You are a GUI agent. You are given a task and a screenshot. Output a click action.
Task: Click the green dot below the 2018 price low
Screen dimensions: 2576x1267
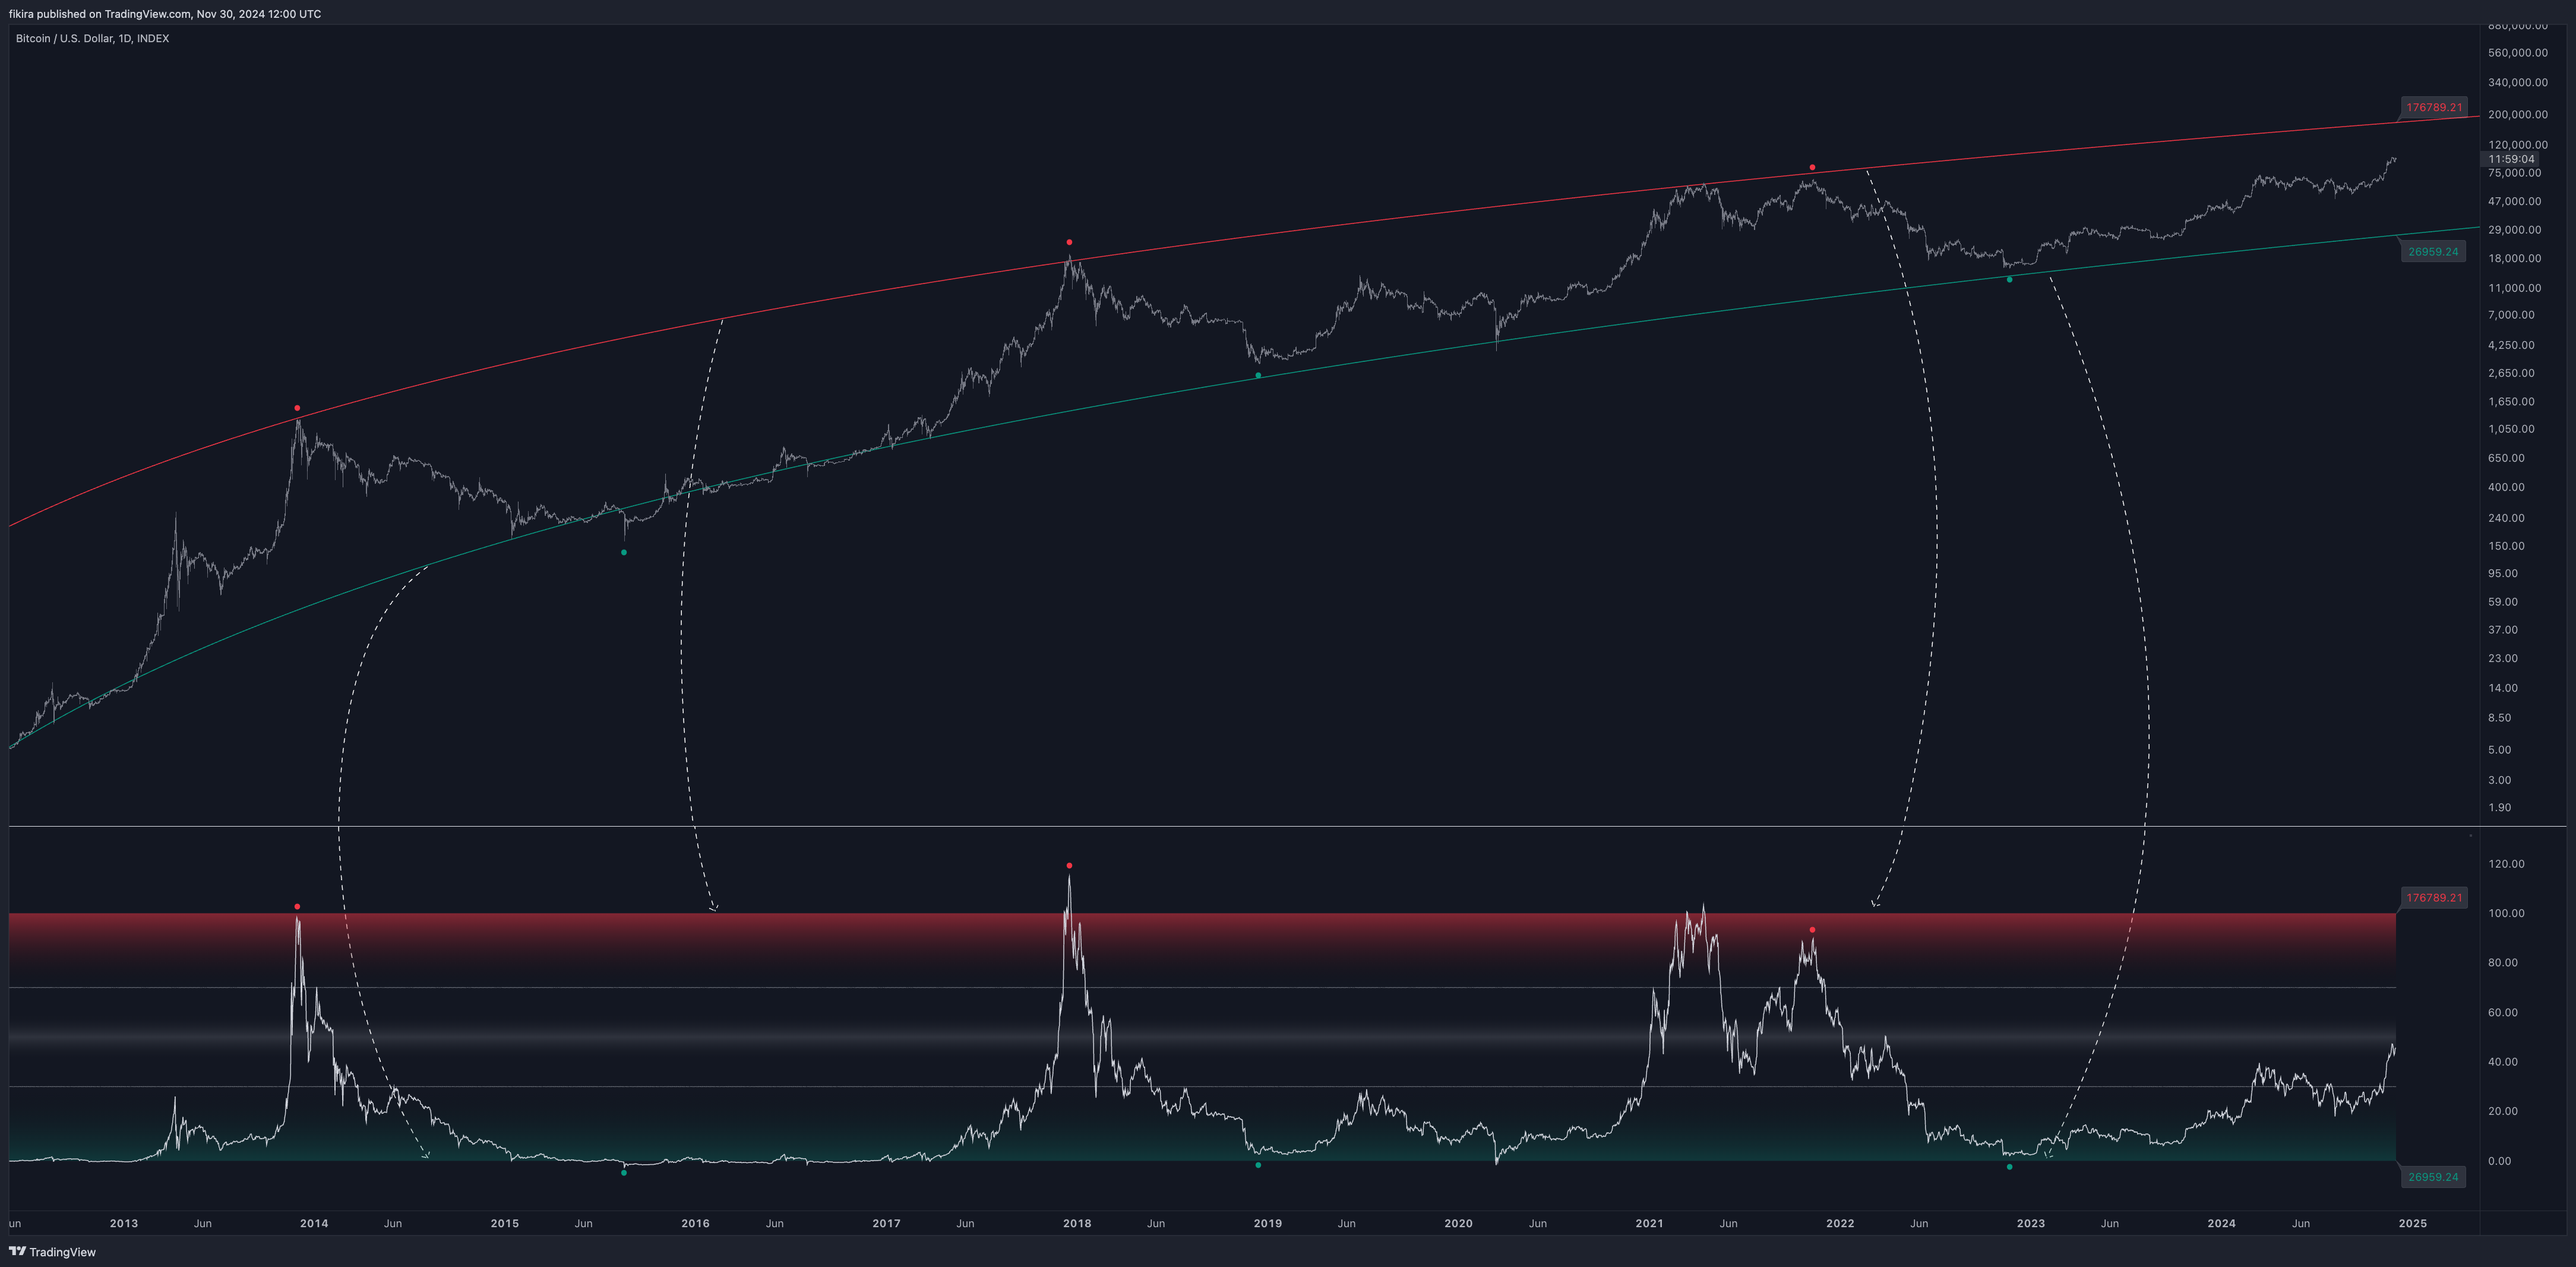pos(1258,376)
